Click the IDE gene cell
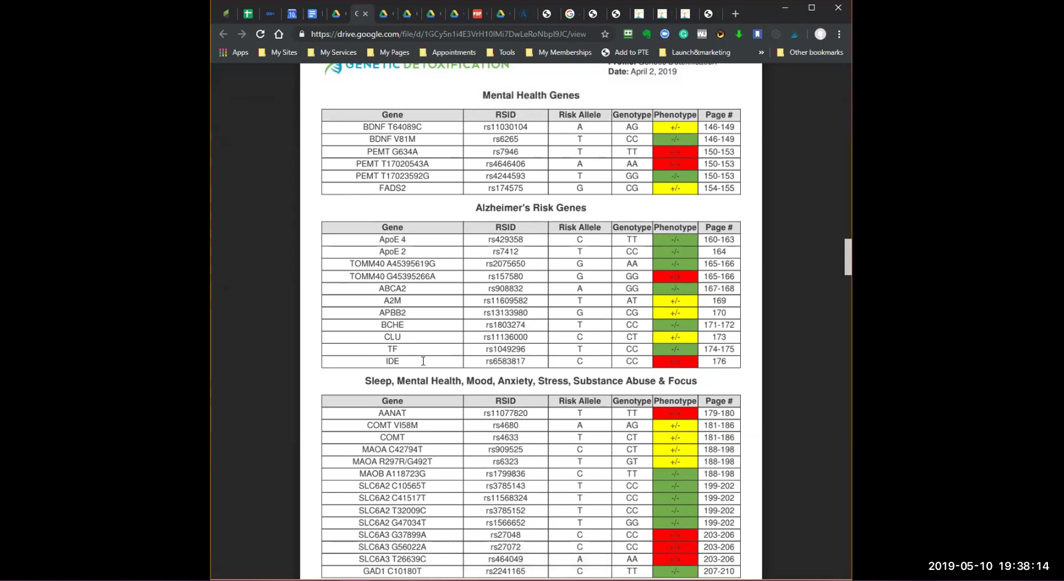 pos(392,362)
